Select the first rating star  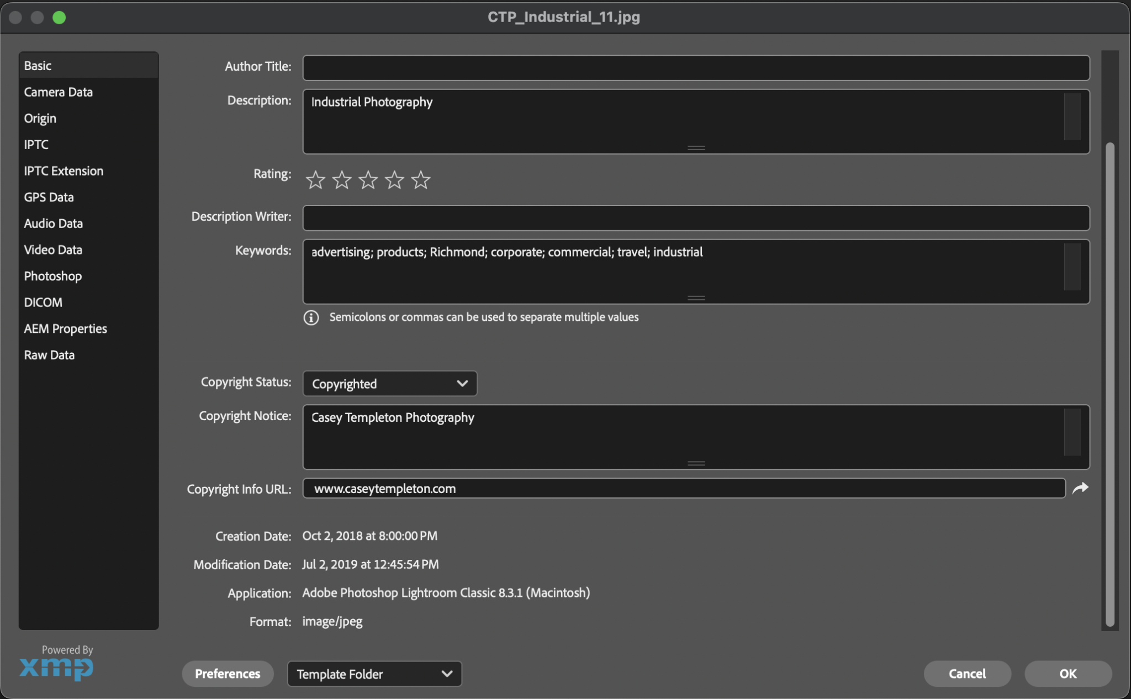coord(315,179)
